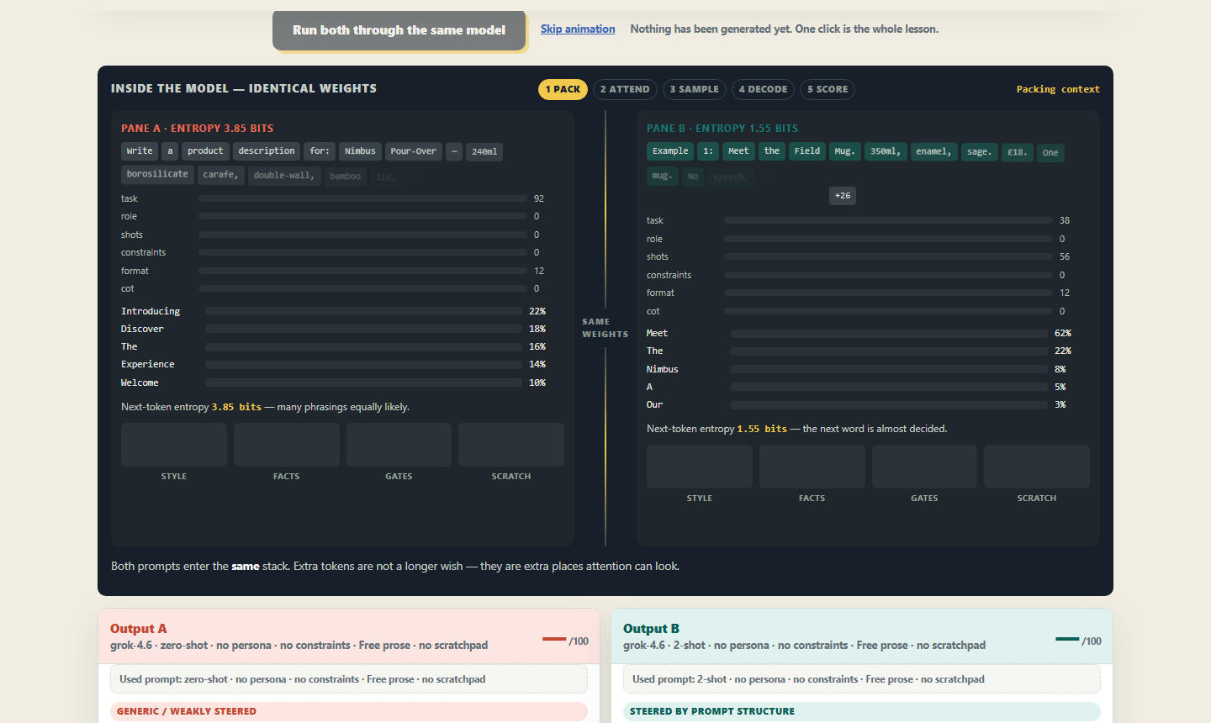Click the 'Experience' probability bar

point(363,364)
